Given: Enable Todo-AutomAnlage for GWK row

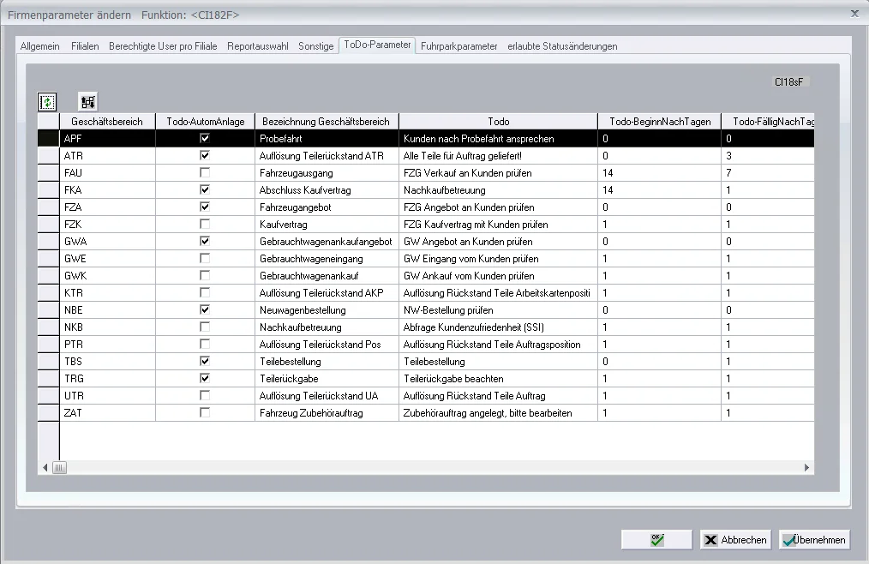Looking at the screenshot, I should click(x=205, y=276).
